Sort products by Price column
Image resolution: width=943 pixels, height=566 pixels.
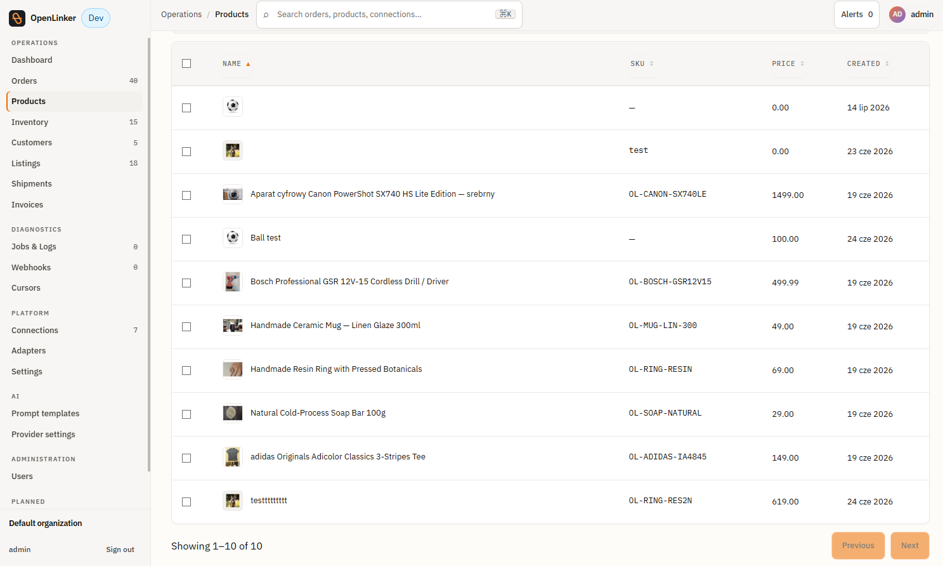[788, 64]
